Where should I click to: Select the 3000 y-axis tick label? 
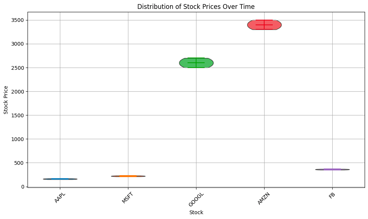[x=18, y=44]
